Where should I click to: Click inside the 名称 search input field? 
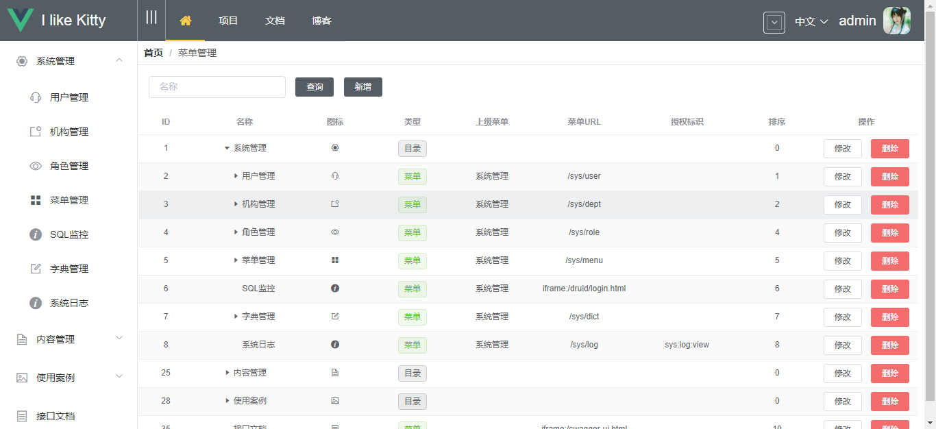(217, 87)
